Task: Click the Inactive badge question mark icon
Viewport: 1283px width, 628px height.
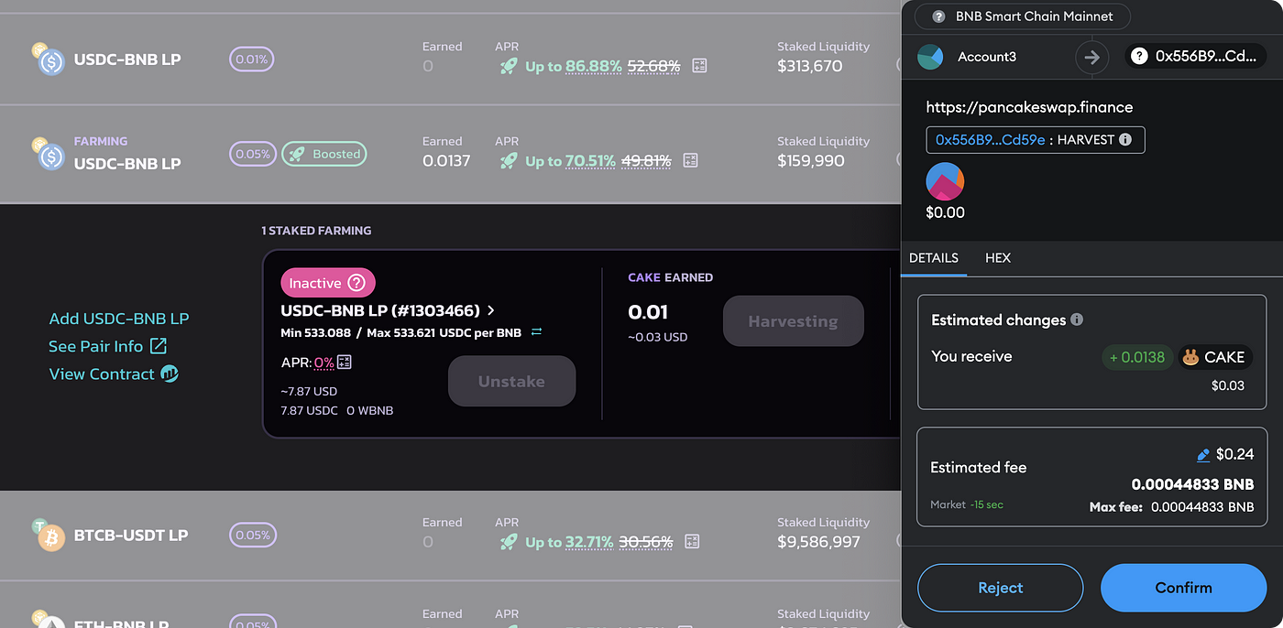Action: click(356, 283)
